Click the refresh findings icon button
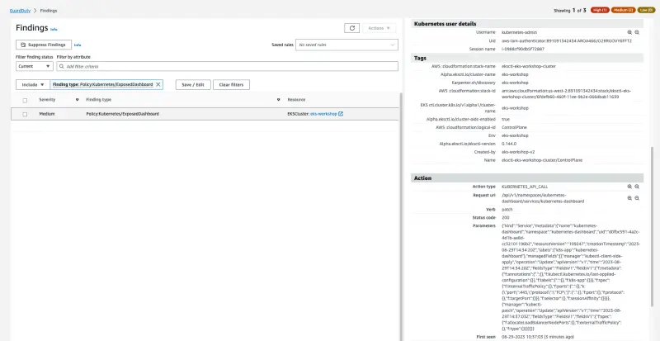The height and width of the screenshot is (341, 660). pyautogui.click(x=351, y=27)
